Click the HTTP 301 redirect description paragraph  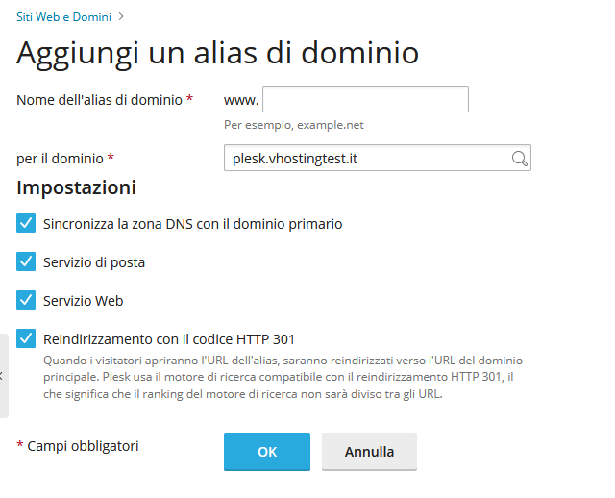pyautogui.click(x=283, y=377)
